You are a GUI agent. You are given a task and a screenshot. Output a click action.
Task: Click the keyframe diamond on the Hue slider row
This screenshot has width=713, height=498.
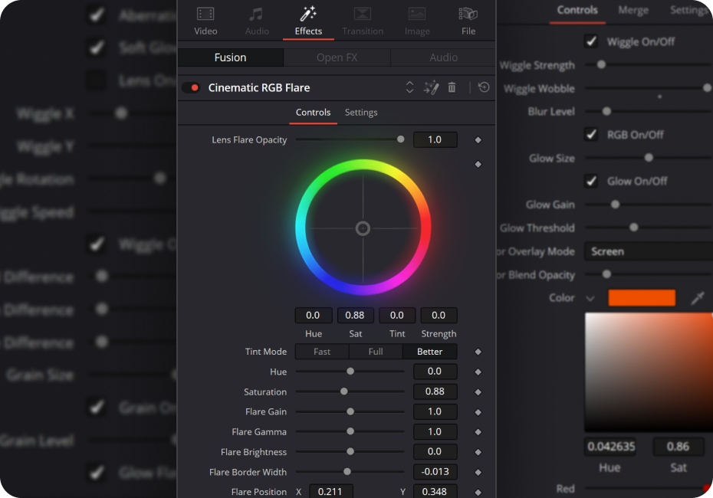478,372
